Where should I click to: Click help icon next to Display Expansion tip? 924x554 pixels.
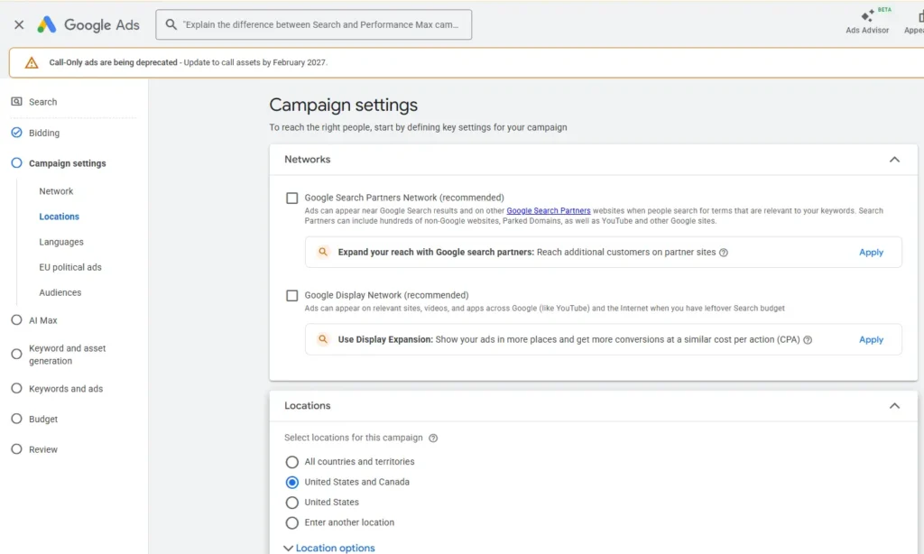808,340
